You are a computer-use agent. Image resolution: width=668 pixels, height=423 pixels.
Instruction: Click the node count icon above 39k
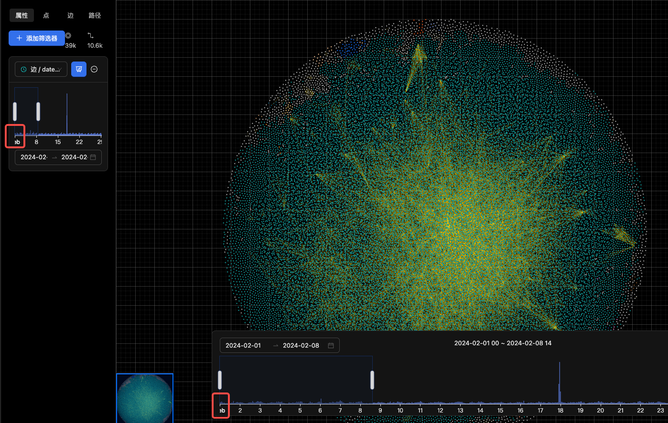pyautogui.click(x=68, y=36)
